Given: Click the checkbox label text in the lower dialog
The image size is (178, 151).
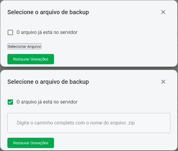Looking at the screenshot, I should coord(47,102).
